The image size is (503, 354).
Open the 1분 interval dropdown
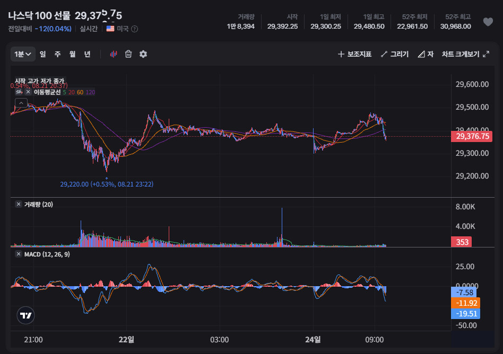point(23,54)
